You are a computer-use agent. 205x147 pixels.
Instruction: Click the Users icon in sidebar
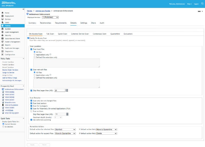pyautogui.click(x=2, y=22)
